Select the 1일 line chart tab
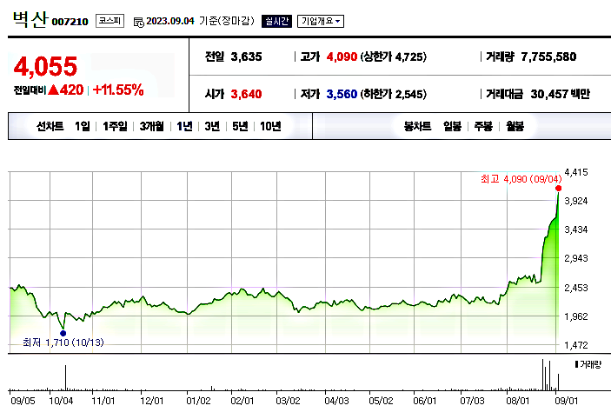The width and height of the screenshot is (611, 419). click(83, 126)
